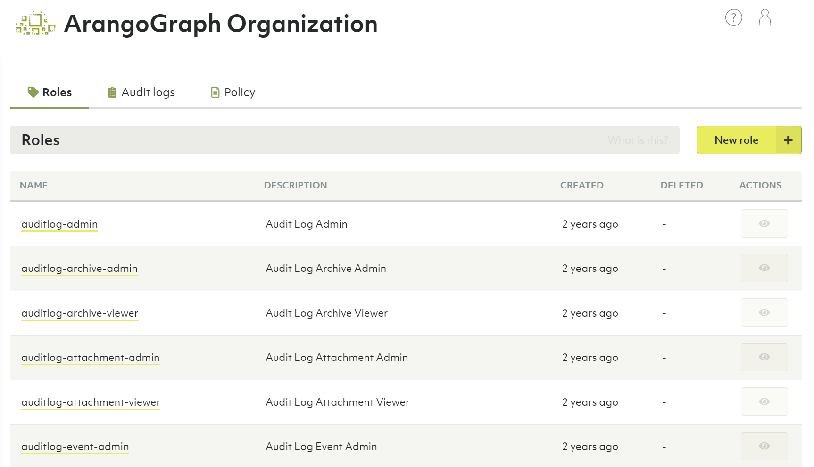
Task: Select the Roles tab
Action: tap(50, 92)
